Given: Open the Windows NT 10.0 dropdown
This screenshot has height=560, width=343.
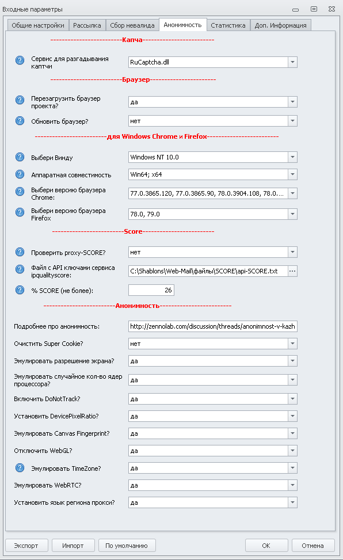Looking at the screenshot, I should point(292,157).
